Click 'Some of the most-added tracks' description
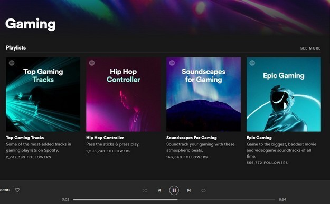This screenshot has height=204, width=330. (x=39, y=147)
